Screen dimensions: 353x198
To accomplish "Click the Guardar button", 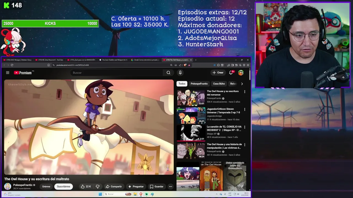I will click(157, 186).
